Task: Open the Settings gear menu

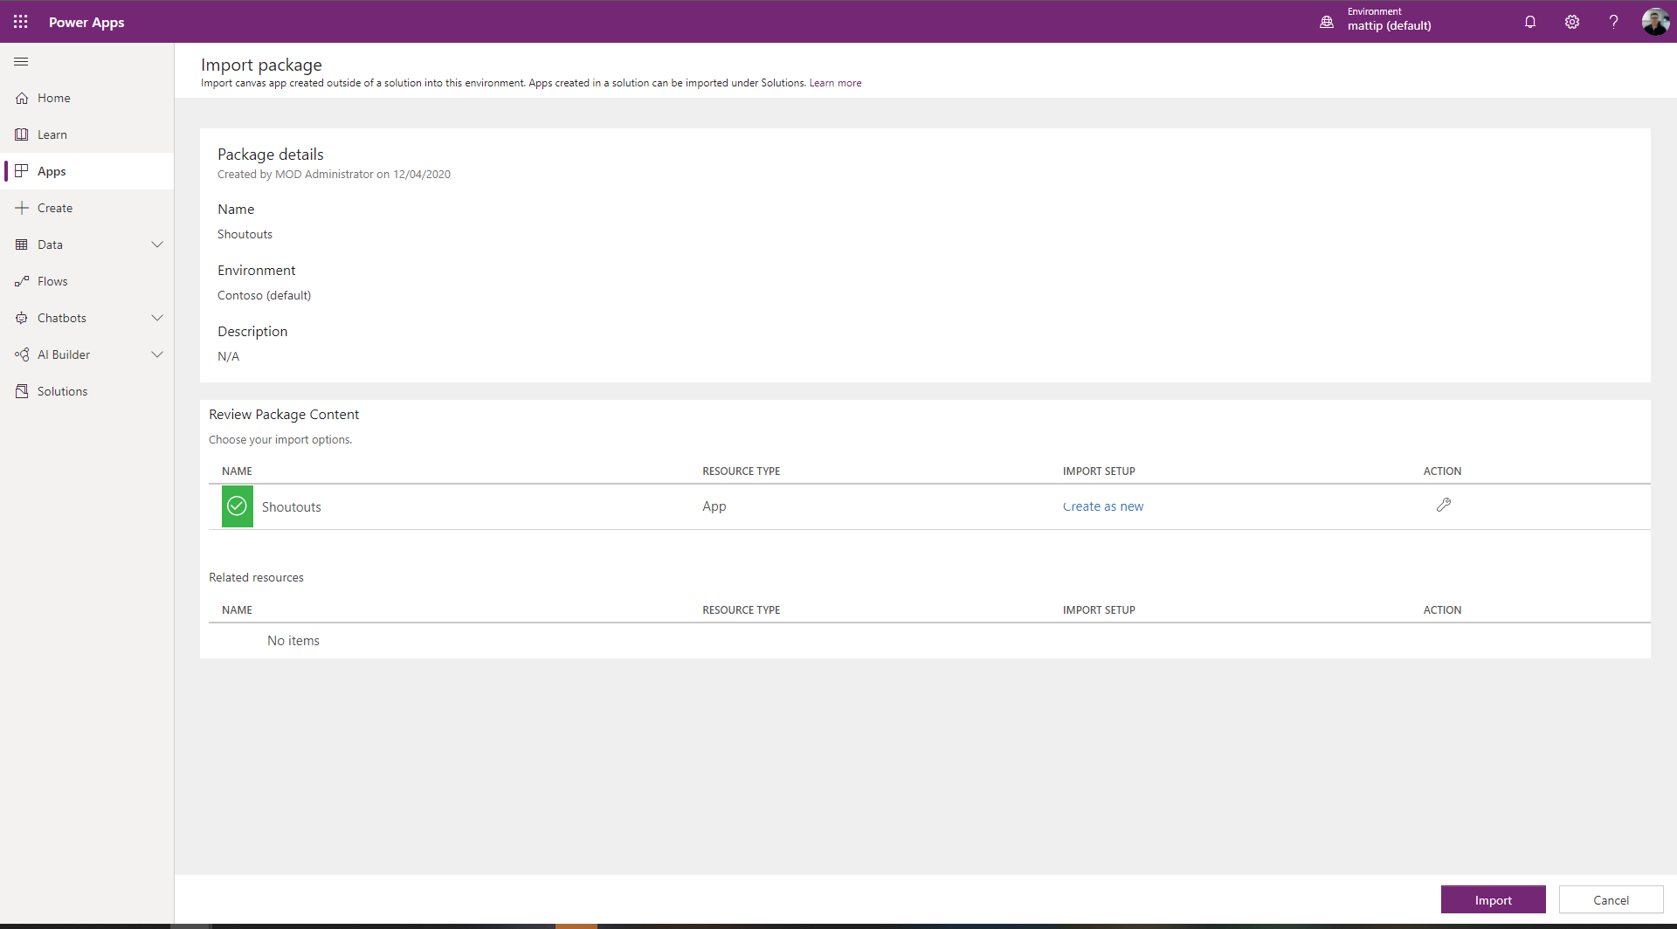Action: tap(1571, 22)
